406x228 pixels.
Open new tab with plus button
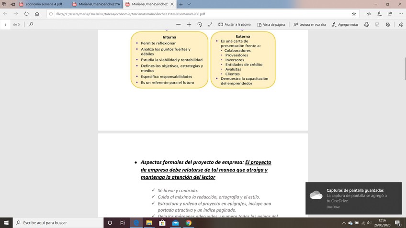point(180,4)
